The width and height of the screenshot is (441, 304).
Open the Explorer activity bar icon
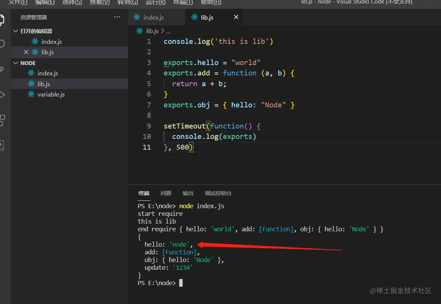[x=2, y=20]
